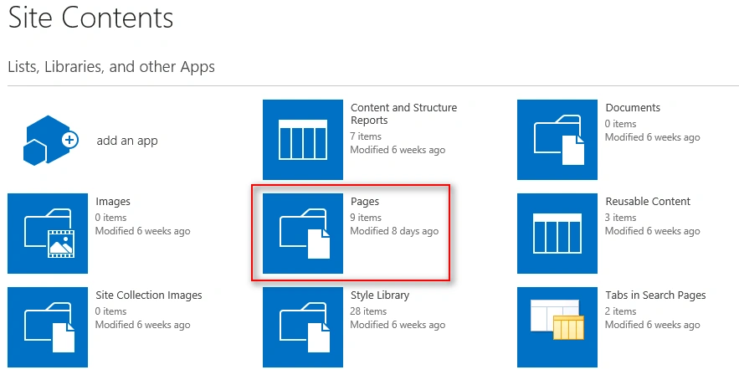Click the Site Collection Images title link

(x=149, y=295)
